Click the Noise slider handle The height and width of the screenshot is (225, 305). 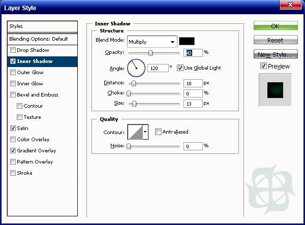pyautogui.click(x=129, y=146)
